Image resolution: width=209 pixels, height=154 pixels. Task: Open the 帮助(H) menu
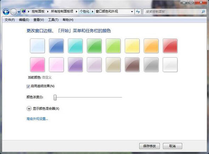[68, 20]
